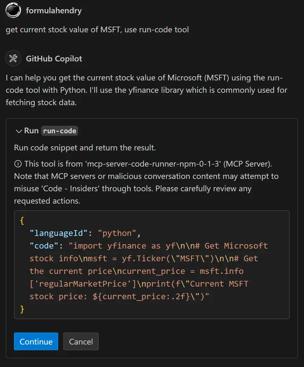The image size is (304, 367).
Task: Click the GitHub Copilot name label
Action: tap(54, 59)
